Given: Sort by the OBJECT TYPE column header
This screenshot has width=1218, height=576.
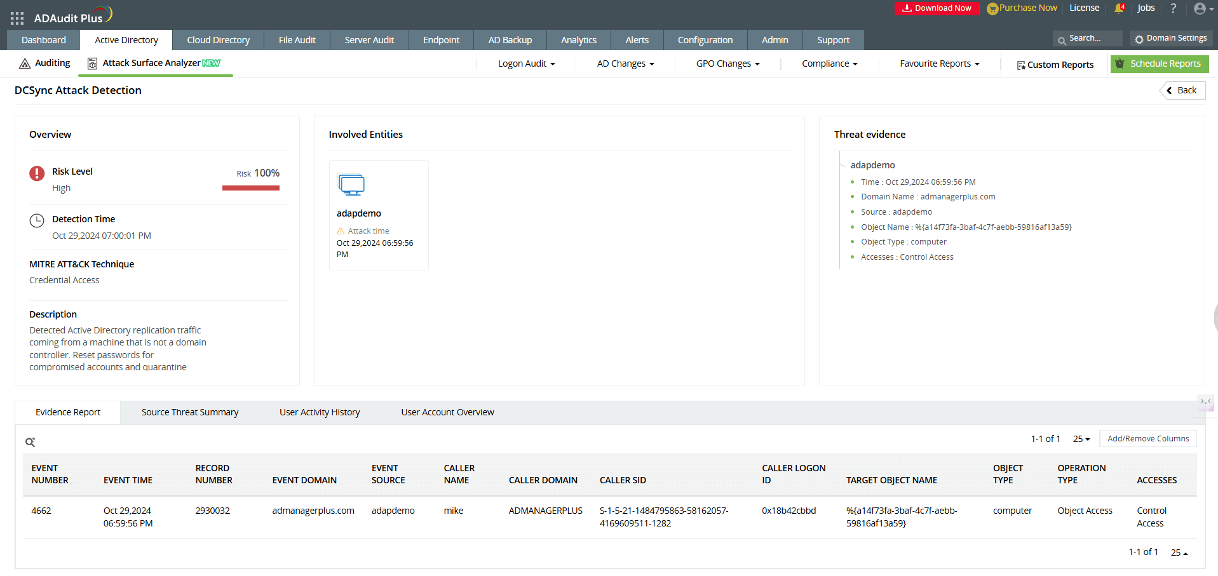Looking at the screenshot, I should pos(1008,474).
